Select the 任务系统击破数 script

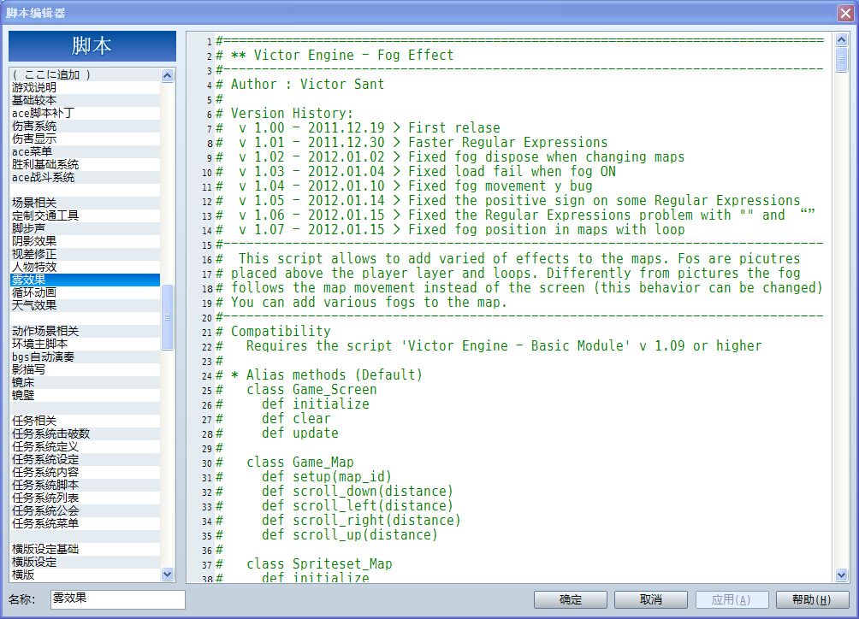point(86,433)
